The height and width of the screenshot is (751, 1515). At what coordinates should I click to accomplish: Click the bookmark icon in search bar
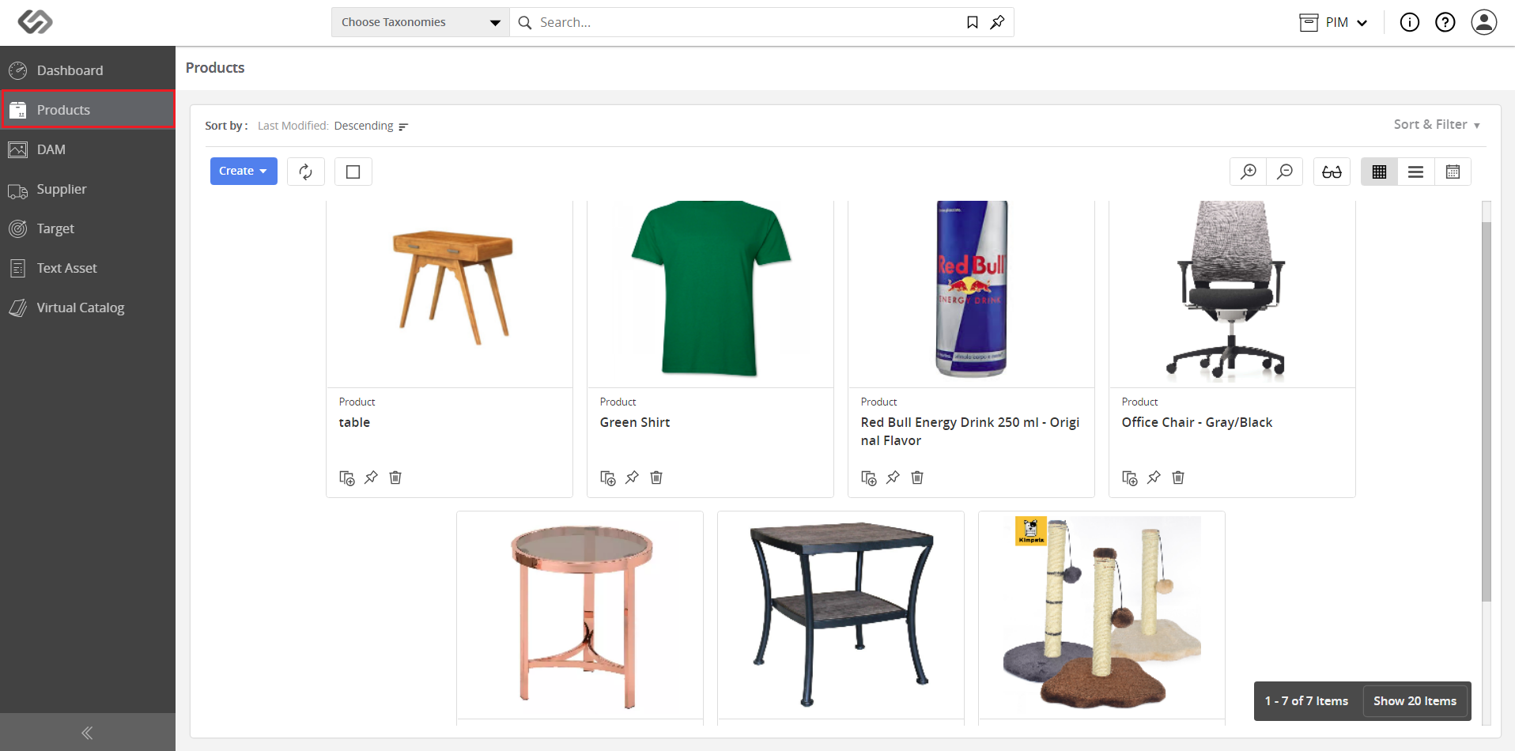[973, 22]
